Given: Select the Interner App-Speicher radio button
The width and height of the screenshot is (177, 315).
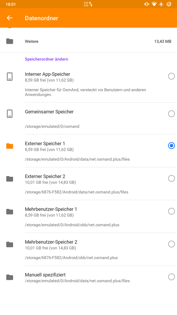Looking at the screenshot, I should coord(171,76).
